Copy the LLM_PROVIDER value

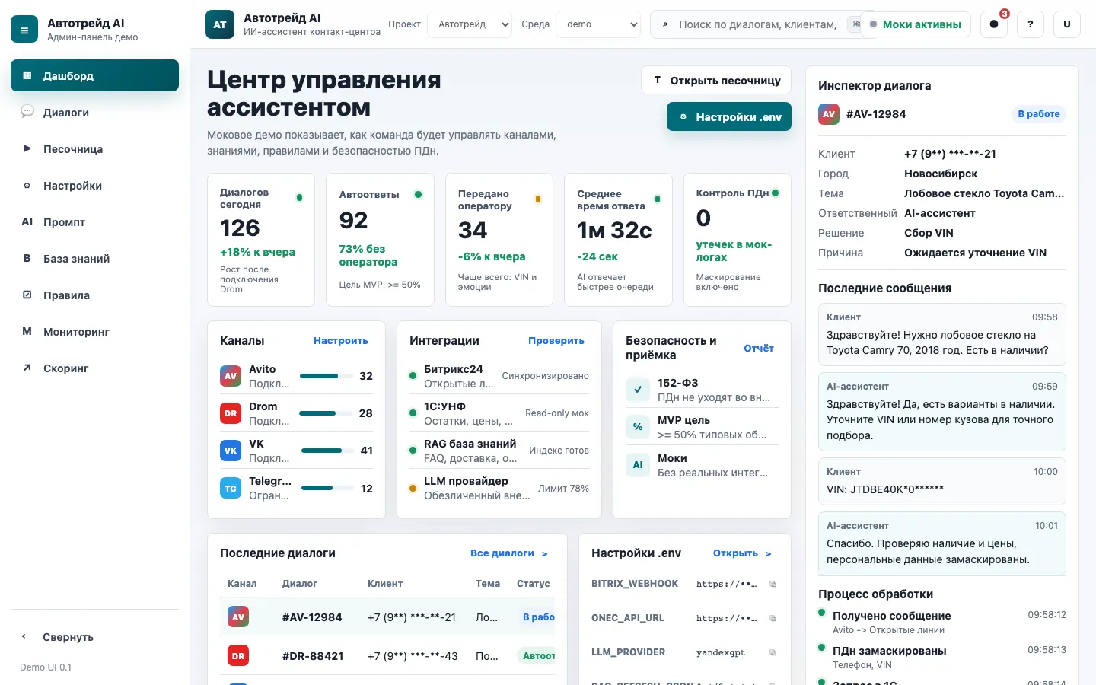coord(773,652)
